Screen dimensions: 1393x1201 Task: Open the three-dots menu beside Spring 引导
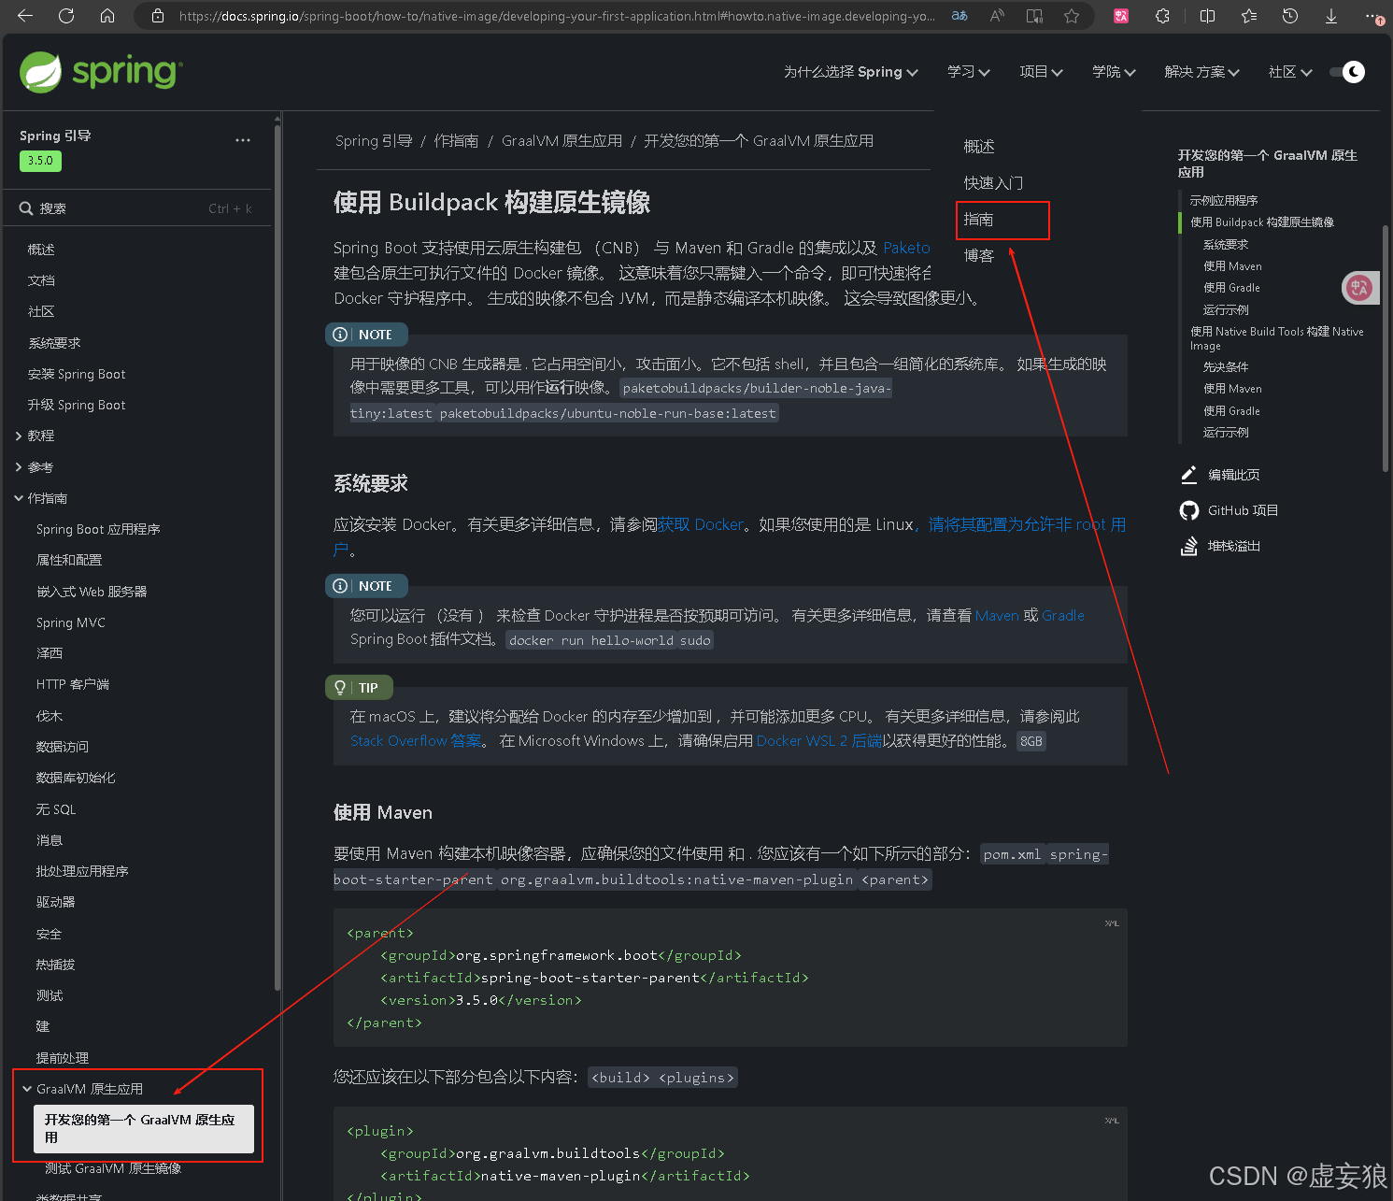tap(243, 140)
